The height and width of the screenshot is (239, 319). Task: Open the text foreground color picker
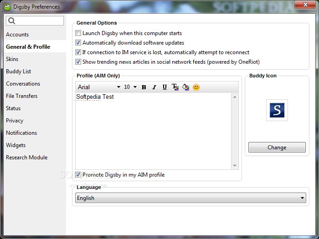[x=175, y=87]
